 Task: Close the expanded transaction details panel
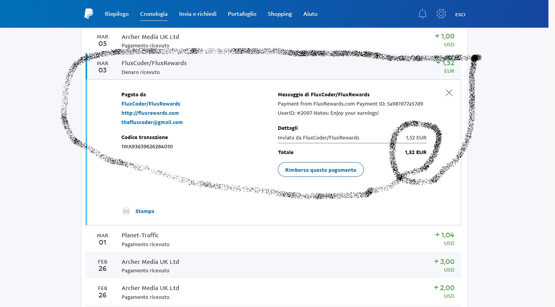[x=449, y=92]
